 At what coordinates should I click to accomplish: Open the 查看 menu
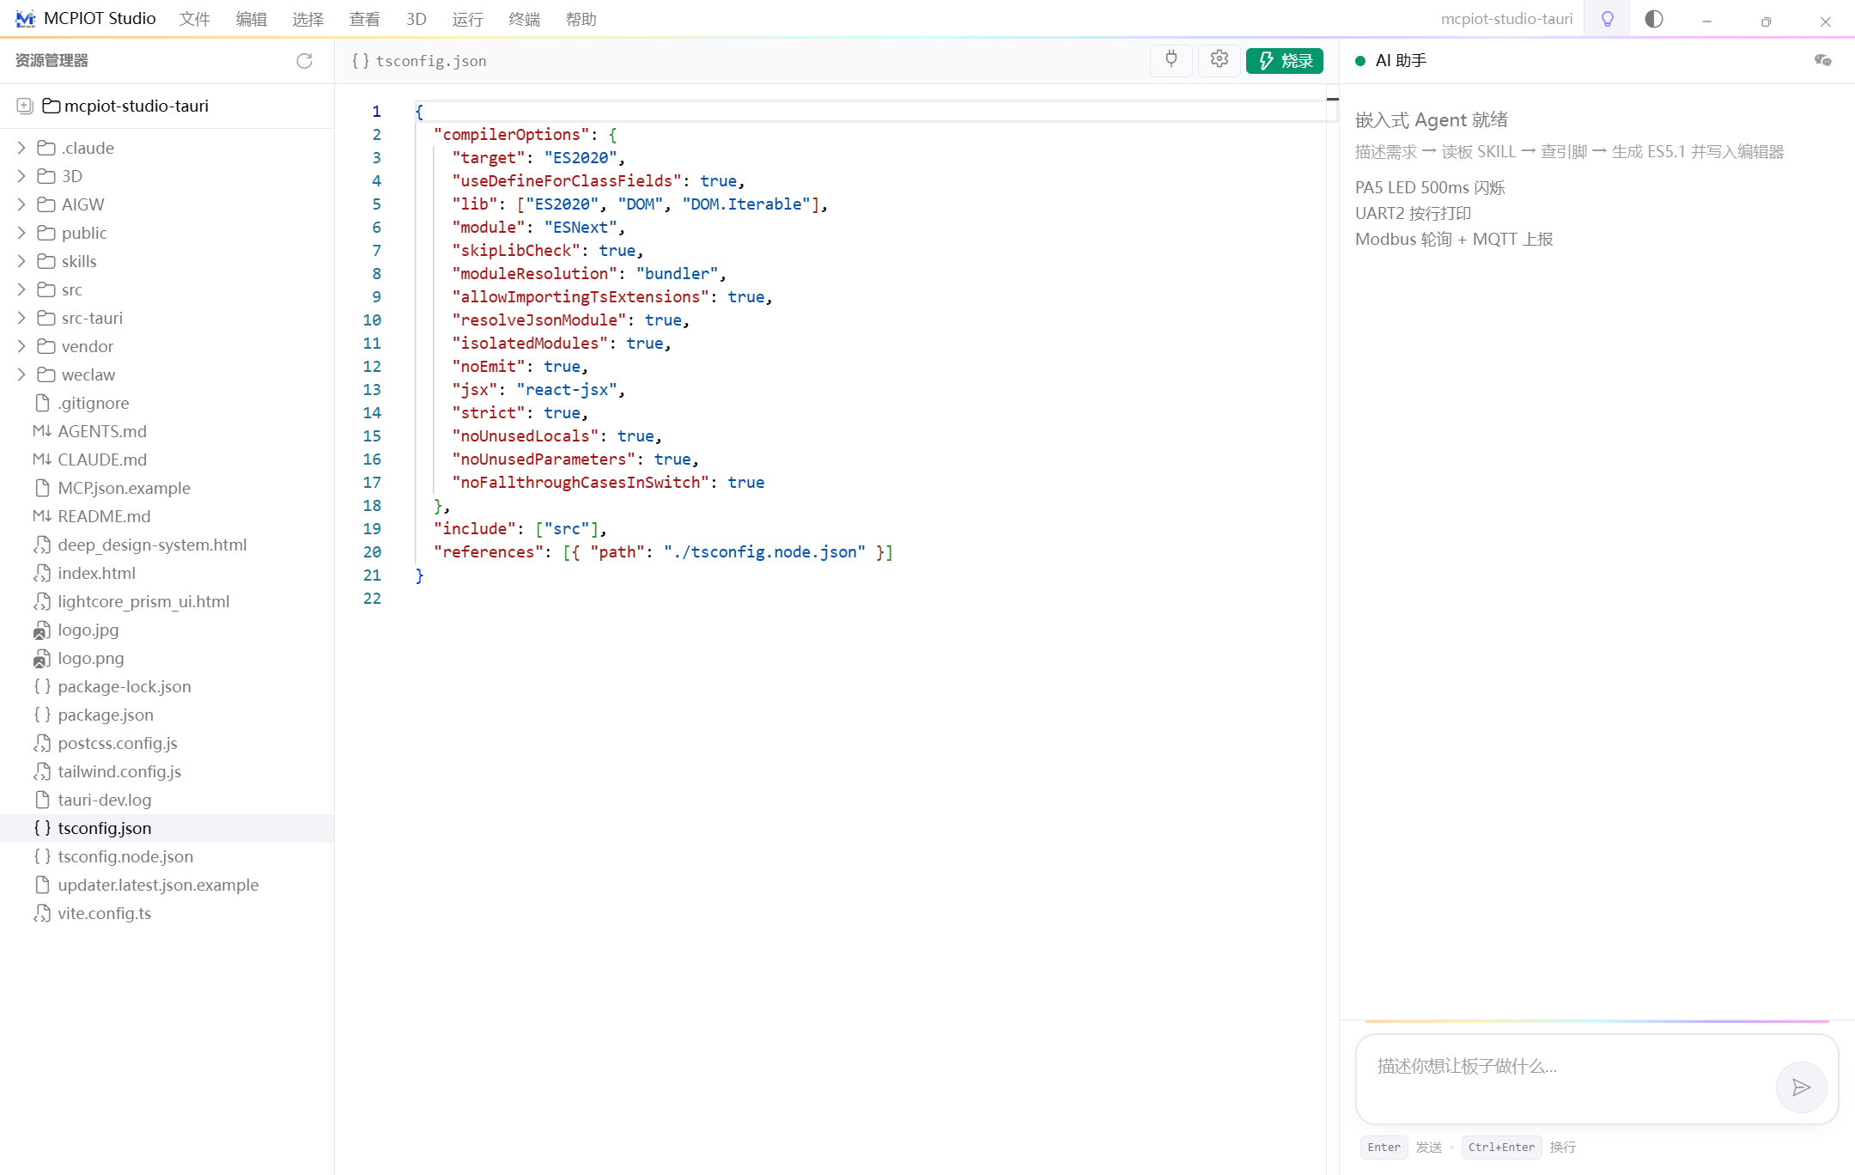pos(365,19)
